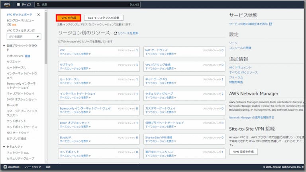
Task: Open コンソールの実験 link
Action: coord(240,48)
